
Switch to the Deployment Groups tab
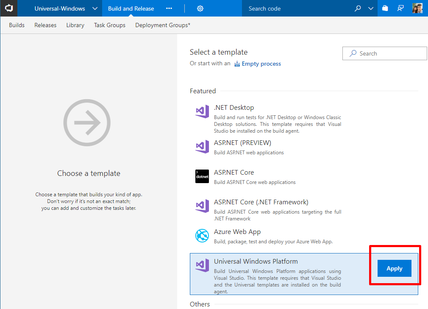point(163,25)
